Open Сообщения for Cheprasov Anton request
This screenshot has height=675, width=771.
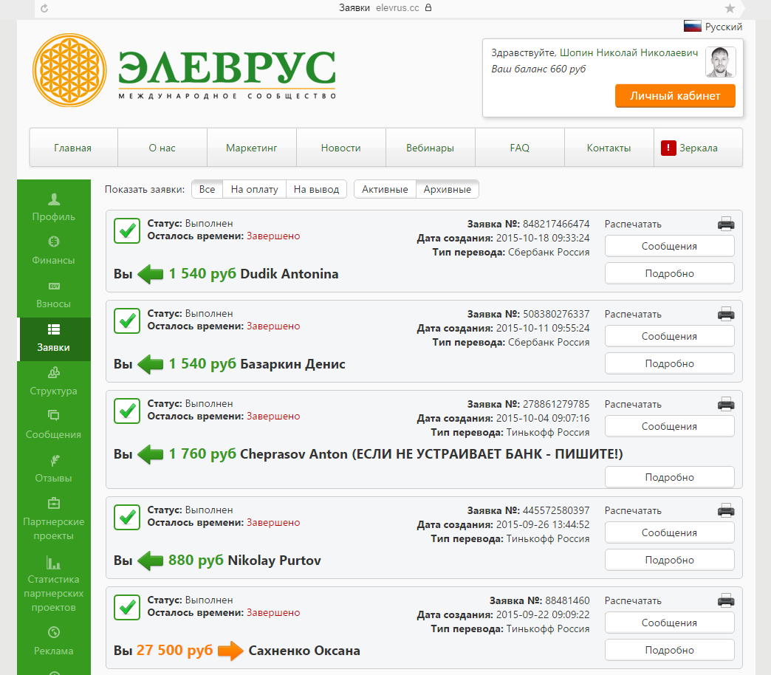point(669,426)
